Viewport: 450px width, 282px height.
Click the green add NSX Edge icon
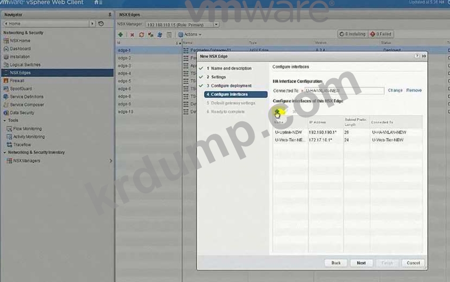pos(120,35)
